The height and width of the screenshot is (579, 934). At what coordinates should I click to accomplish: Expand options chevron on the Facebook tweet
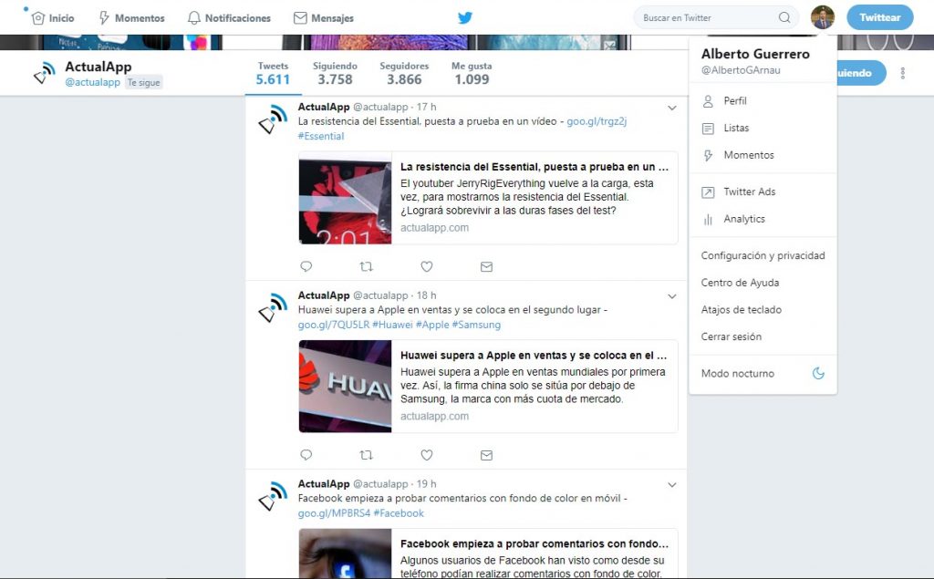[x=672, y=485]
